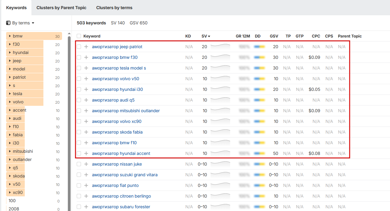Expand the bmw term group
Image resolution: width=390 pixels, height=211 pixels.
[x=10, y=36]
